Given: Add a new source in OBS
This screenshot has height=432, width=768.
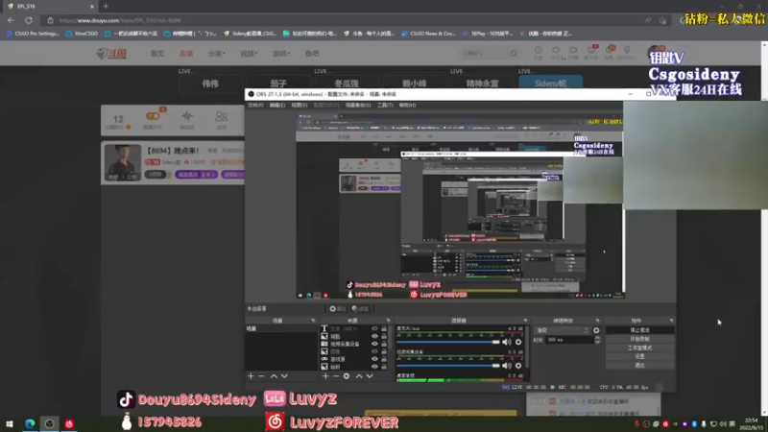Looking at the screenshot, I should tap(325, 376).
